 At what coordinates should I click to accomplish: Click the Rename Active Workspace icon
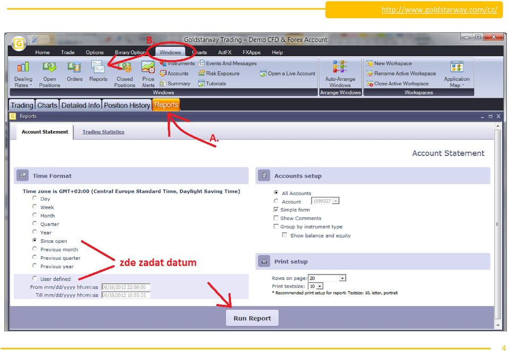point(370,73)
